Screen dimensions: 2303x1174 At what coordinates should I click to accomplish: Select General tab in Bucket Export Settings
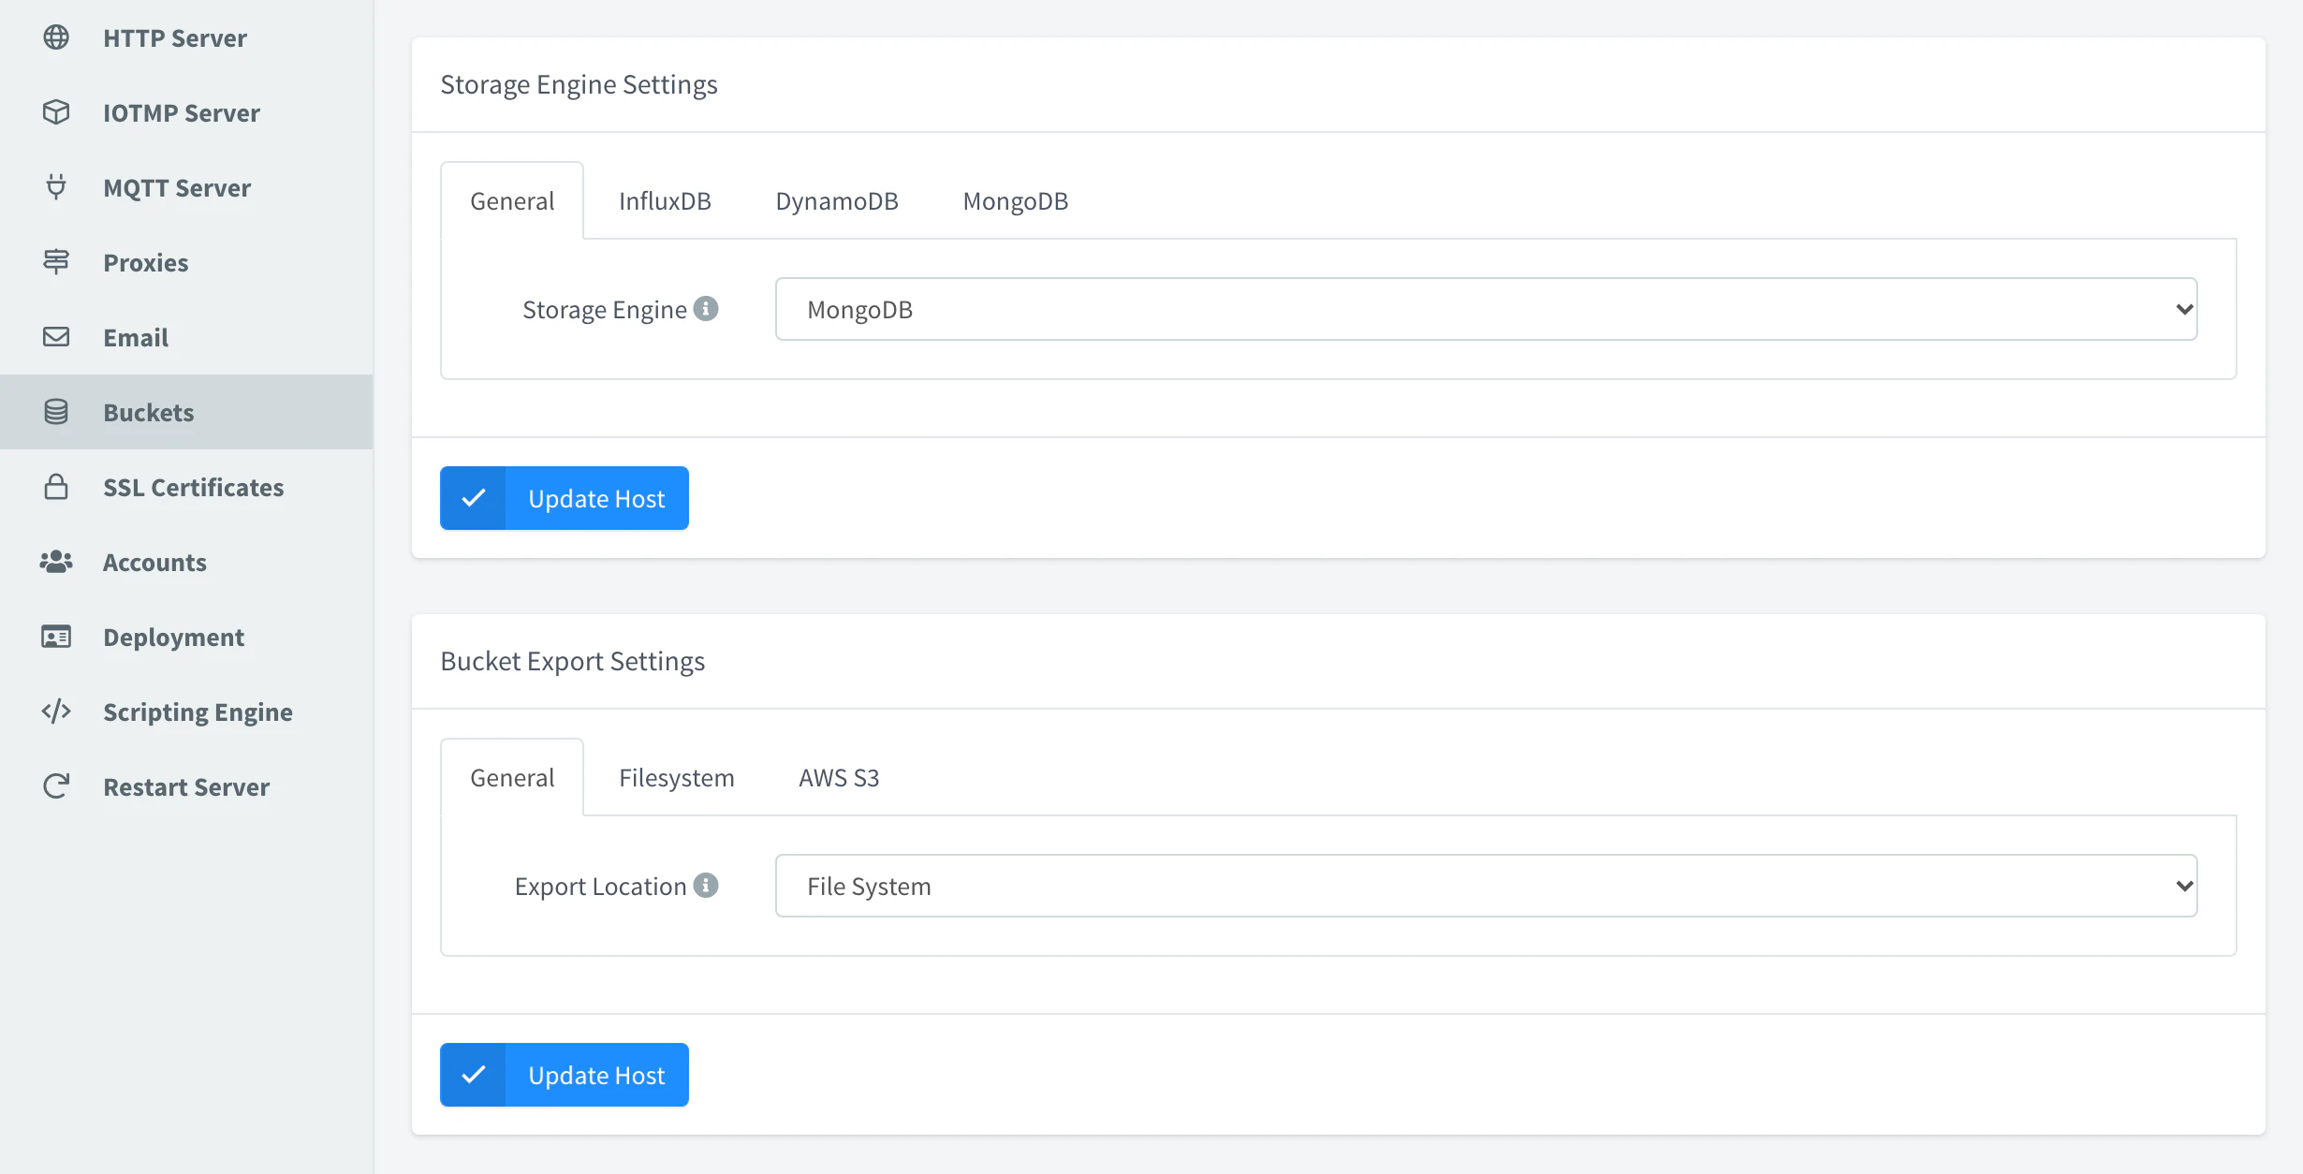coord(512,778)
